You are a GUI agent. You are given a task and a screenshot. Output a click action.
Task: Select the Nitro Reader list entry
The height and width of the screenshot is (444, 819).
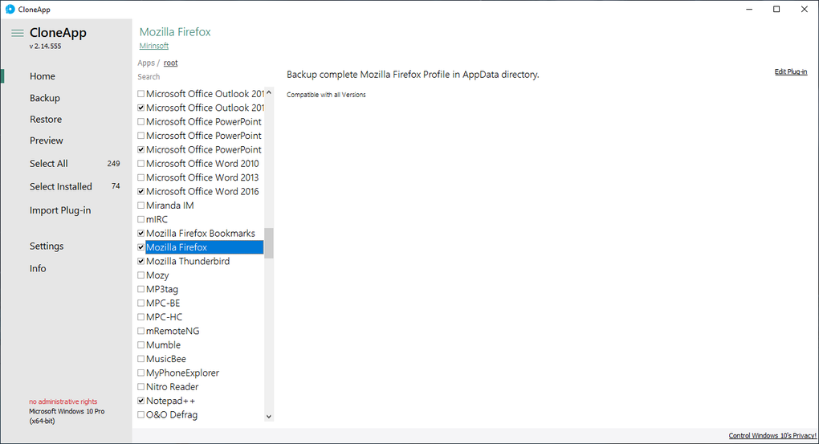(x=173, y=387)
